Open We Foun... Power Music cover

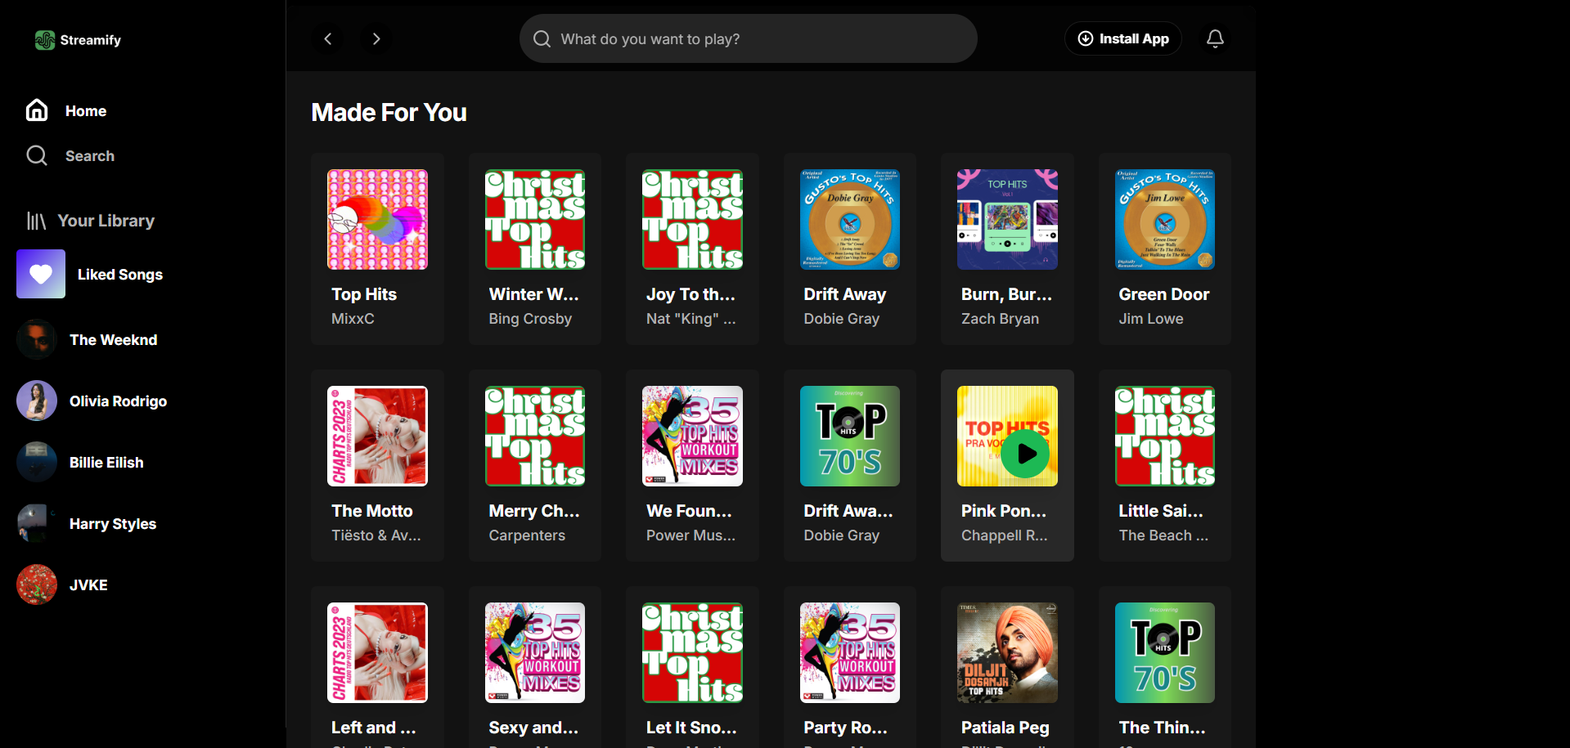(692, 436)
